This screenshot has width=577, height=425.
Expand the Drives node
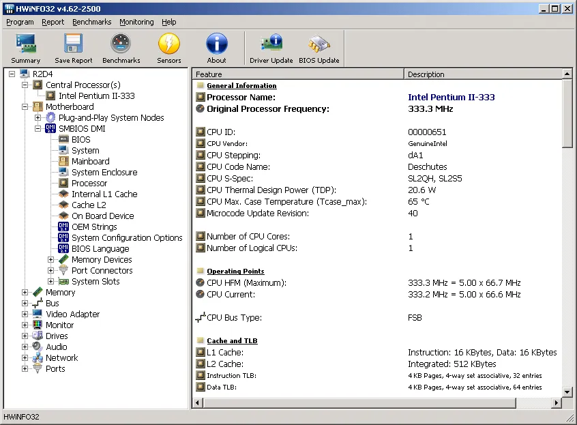pyautogui.click(x=25, y=336)
